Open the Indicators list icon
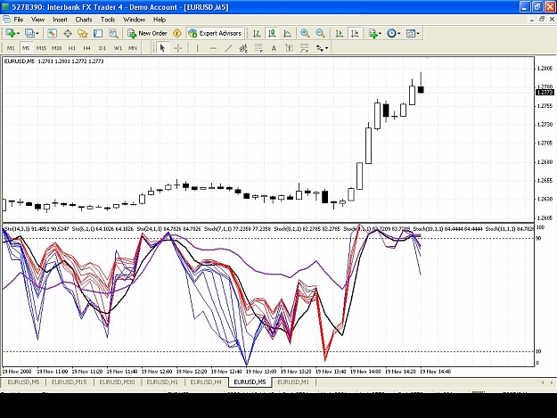557x418 pixels. (x=373, y=33)
